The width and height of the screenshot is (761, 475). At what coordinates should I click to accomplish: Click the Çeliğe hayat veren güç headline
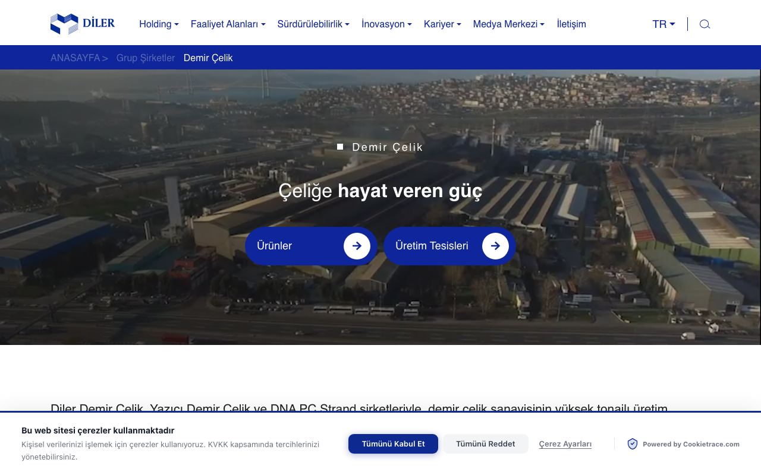380,191
